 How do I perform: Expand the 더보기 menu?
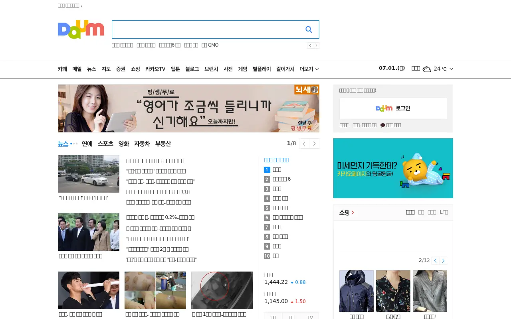point(309,69)
